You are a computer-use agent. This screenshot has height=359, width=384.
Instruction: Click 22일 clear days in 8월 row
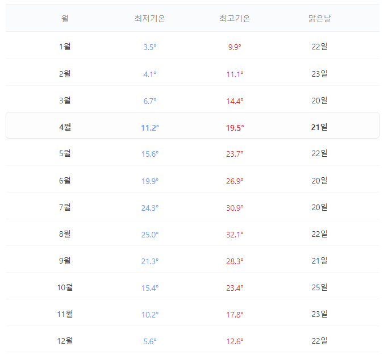click(x=320, y=234)
